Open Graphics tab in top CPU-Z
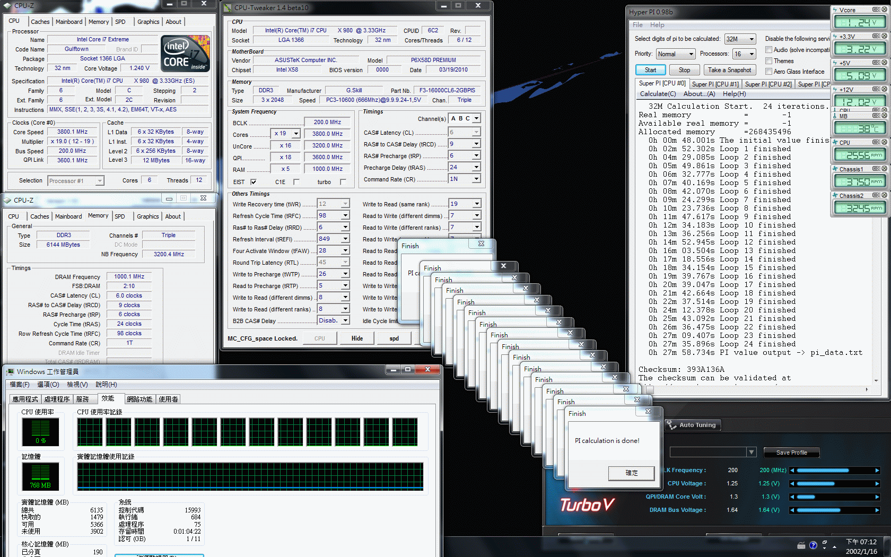Image resolution: width=891 pixels, height=557 pixels. click(148, 22)
